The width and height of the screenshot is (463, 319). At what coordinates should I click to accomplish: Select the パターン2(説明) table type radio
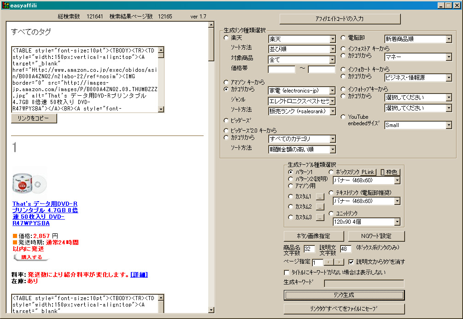tap(291, 179)
